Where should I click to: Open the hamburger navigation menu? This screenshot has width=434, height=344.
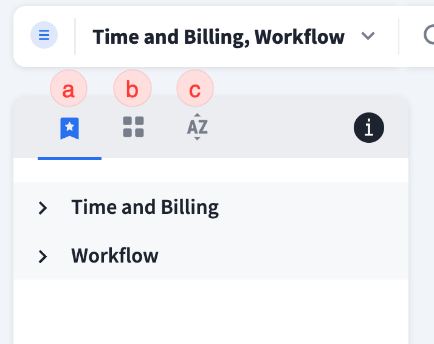[44, 35]
